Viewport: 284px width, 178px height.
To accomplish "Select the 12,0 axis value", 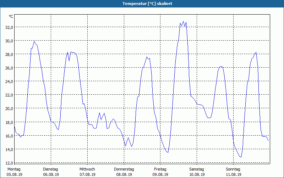I will click(9, 163).
